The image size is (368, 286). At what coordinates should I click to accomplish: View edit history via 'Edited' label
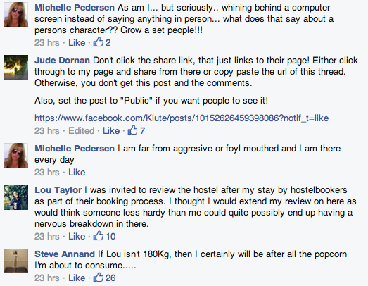tap(81, 130)
